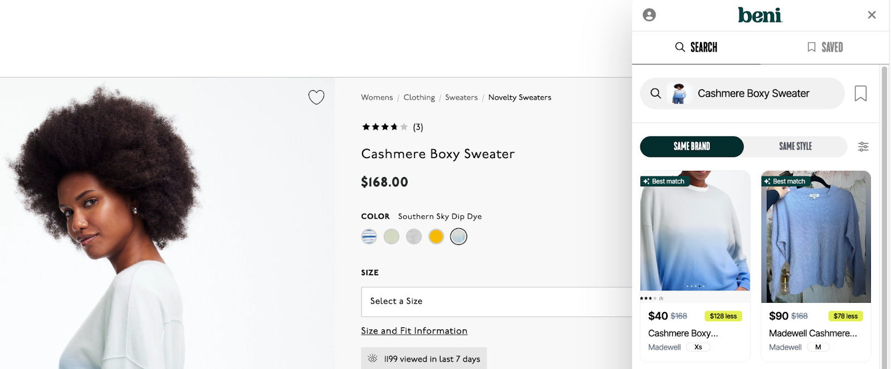Click the star rating for the sweater
Viewport: 891px width, 369px height.
click(385, 127)
